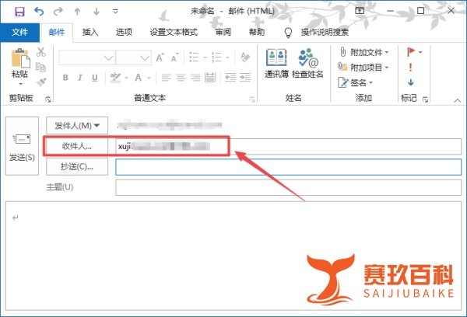Expand the highlight color dropdown
Image resolution: width=467 pixels, height=317 pixels.
[x=126, y=78]
